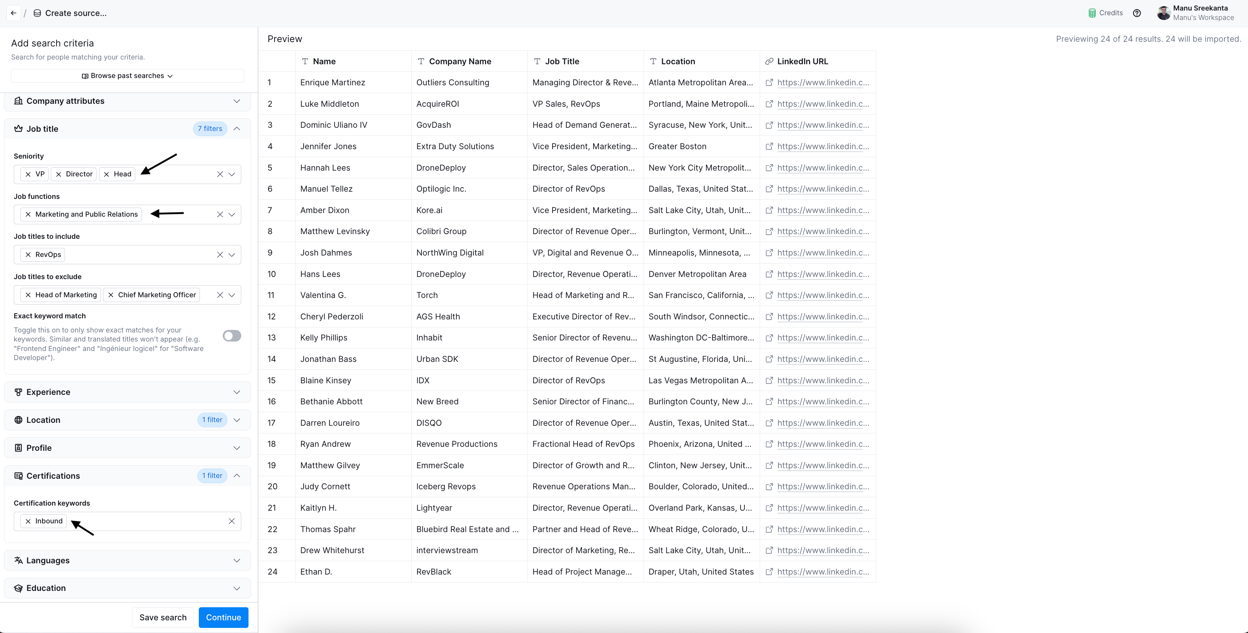1248x633 pixels.
Task: Remove the Inbound certification keyword tag
Action: pos(28,521)
